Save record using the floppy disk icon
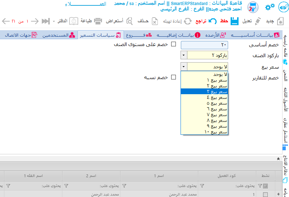Viewport: 289px width, 197px height. (235, 21)
